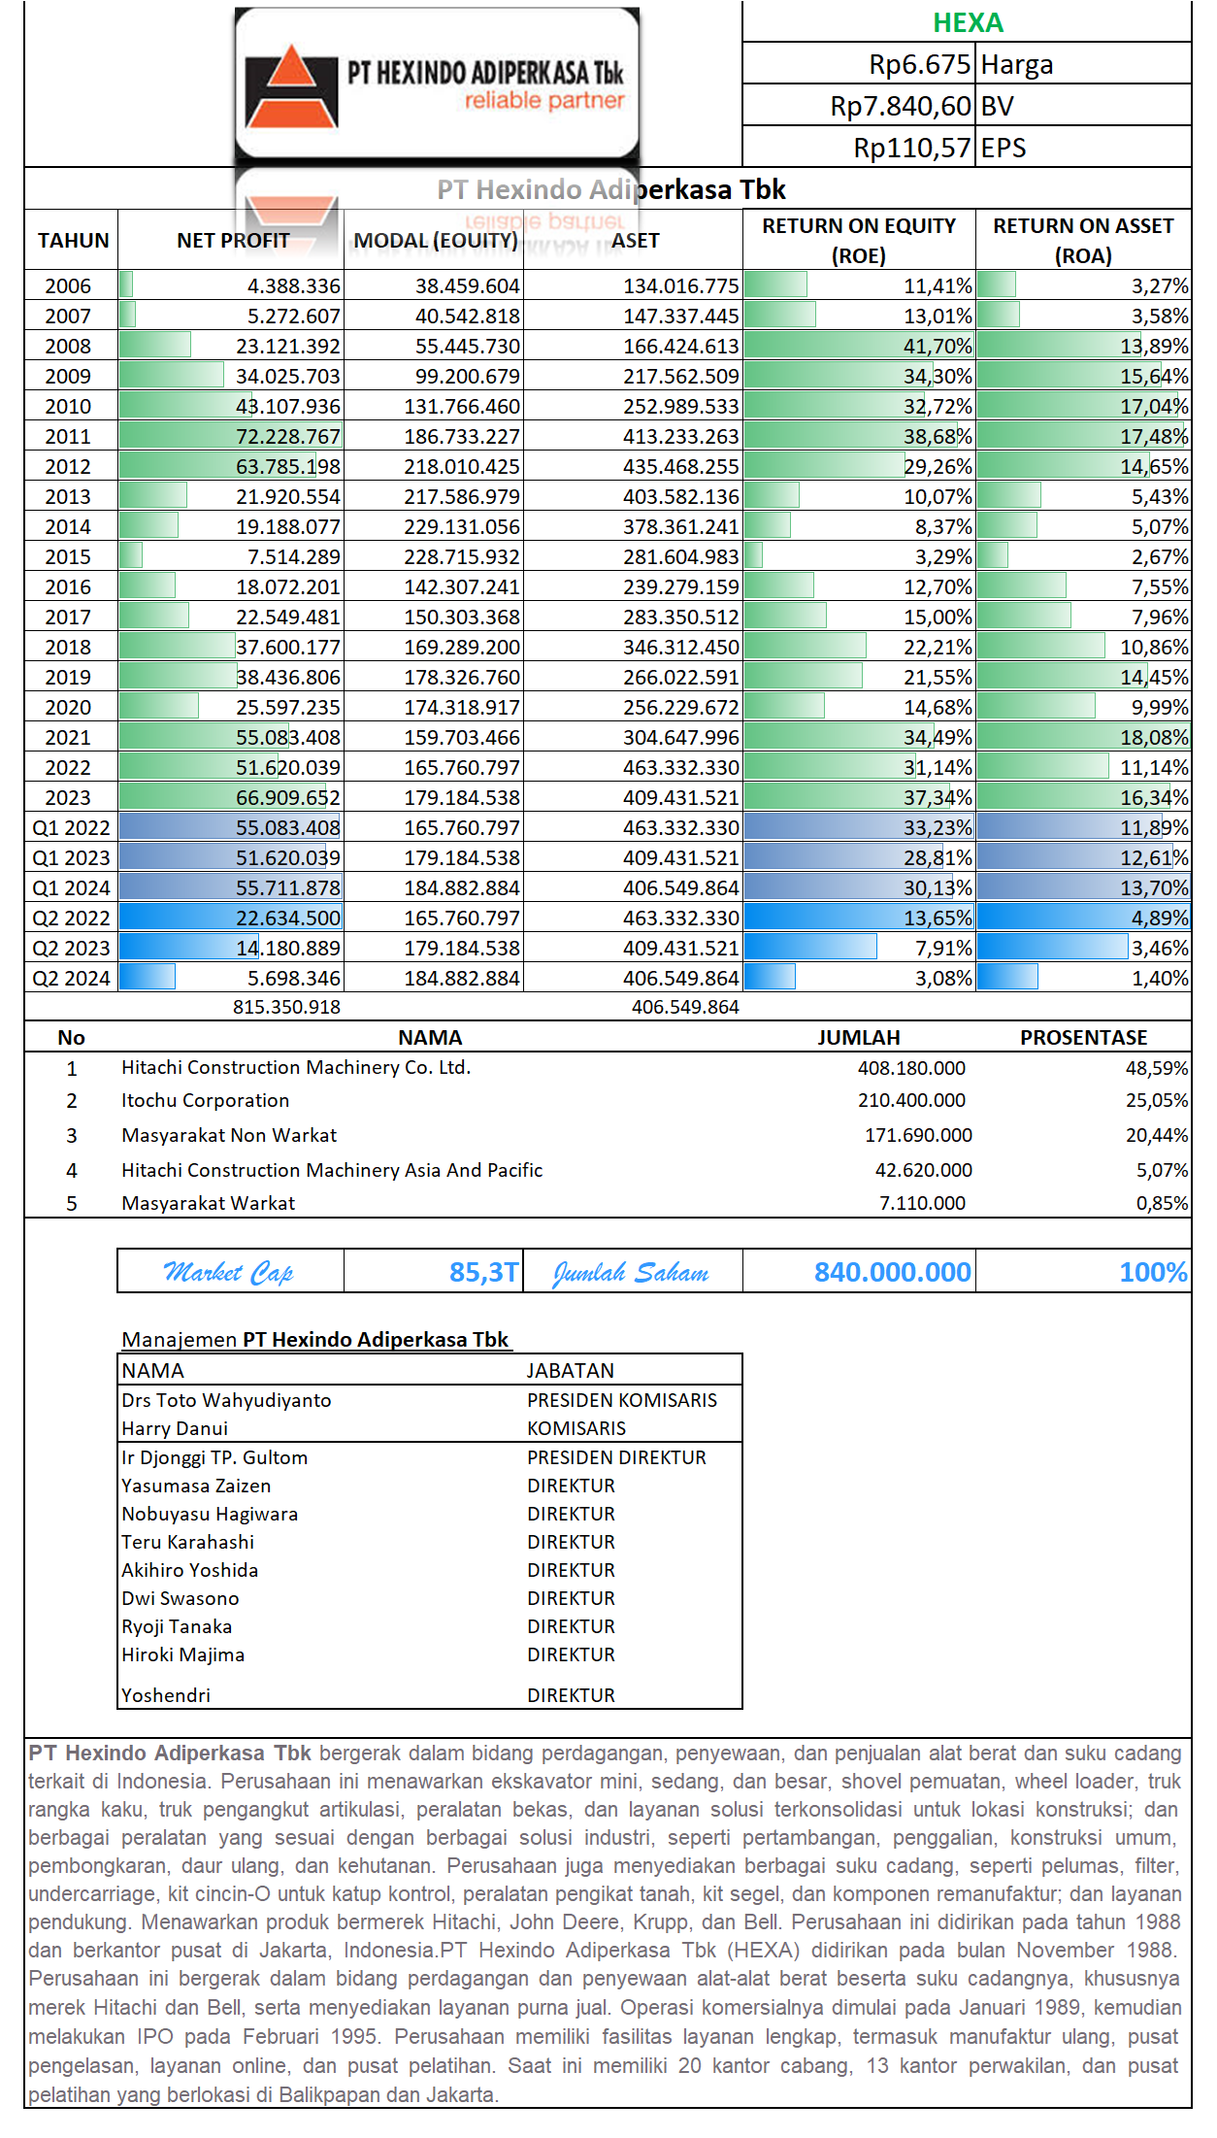Click the TAHUN column header
Image resolution: width=1217 pixels, height=2138 pixels.
(73, 241)
